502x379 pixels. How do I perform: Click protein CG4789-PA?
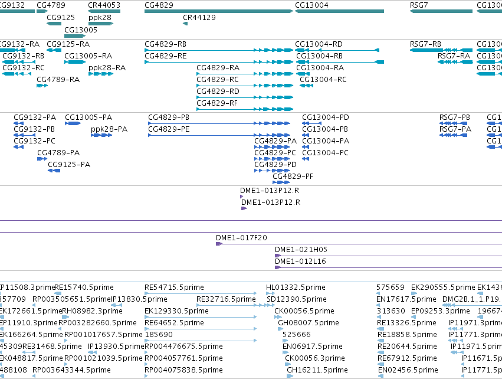click(42, 159)
